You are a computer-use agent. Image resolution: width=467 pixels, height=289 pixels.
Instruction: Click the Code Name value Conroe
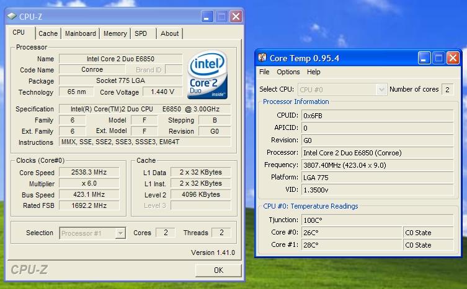point(92,69)
